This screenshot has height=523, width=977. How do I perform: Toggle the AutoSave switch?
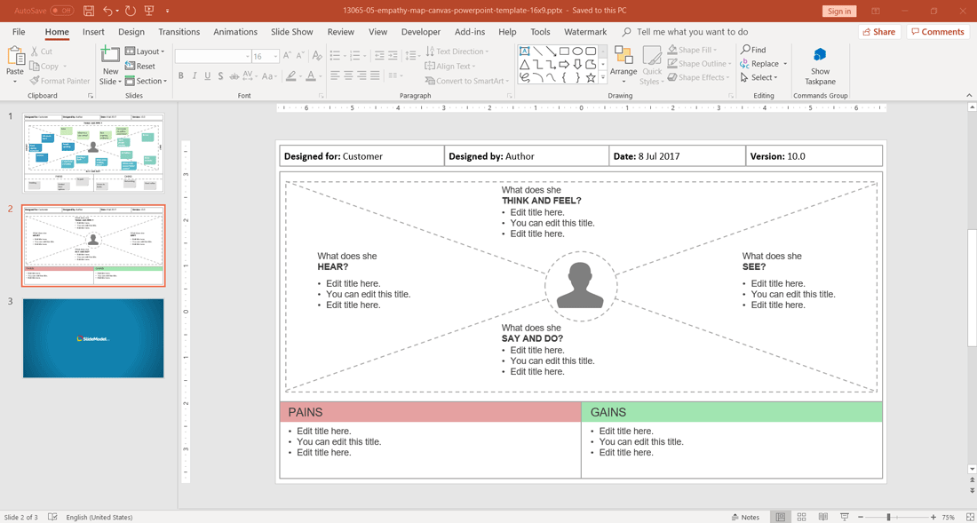click(x=61, y=11)
